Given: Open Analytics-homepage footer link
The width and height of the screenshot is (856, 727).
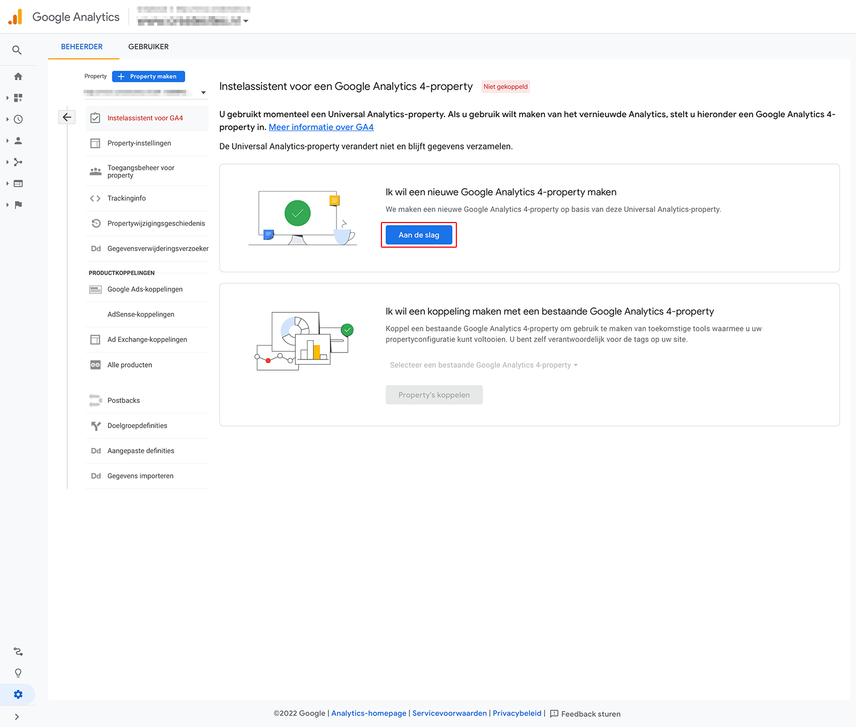Looking at the screenshot, I should point(369,714).
